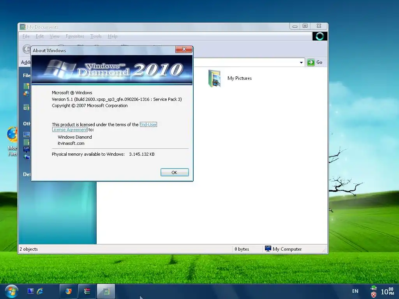
Task: Click the taskbar clock showing 10:00 PM
Action: 387,291
